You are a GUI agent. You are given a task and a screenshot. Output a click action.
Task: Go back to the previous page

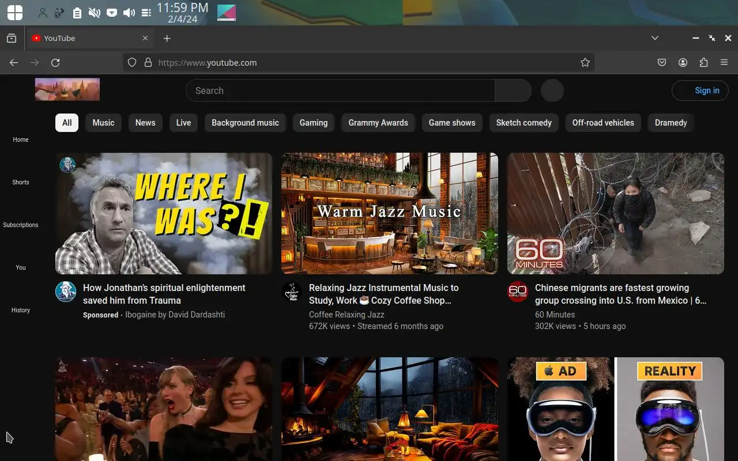14,62
